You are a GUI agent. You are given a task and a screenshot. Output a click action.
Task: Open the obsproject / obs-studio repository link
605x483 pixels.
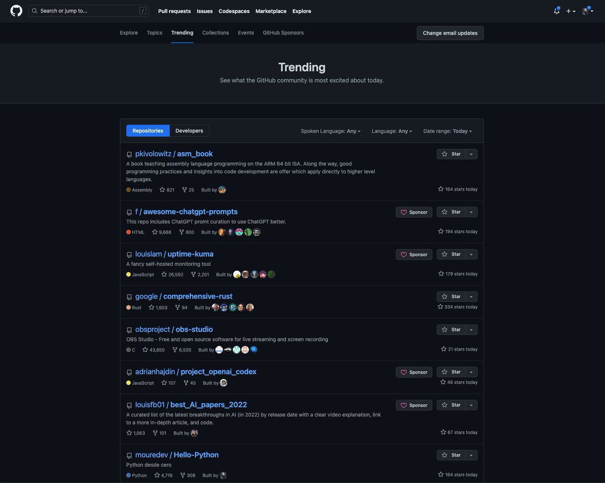[174, 329]
